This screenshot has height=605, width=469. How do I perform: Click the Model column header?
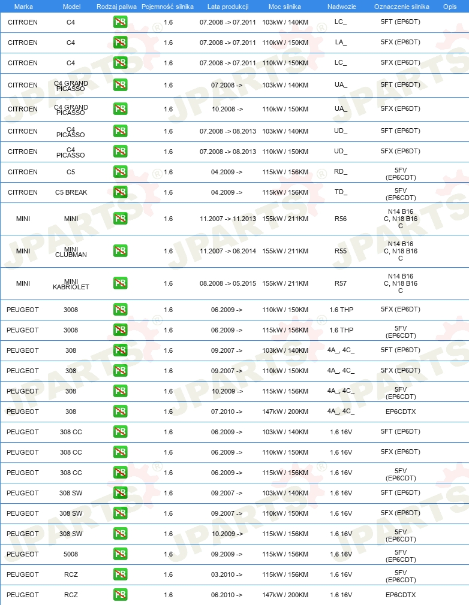coord(71,7)
